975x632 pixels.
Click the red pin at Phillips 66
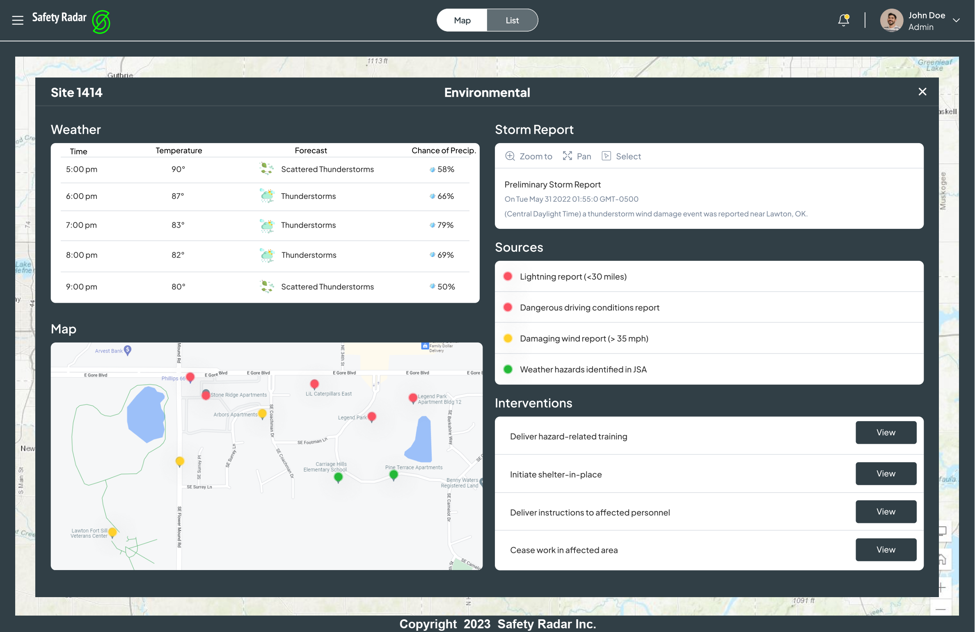pyautogui.click(x=190, y=376)
